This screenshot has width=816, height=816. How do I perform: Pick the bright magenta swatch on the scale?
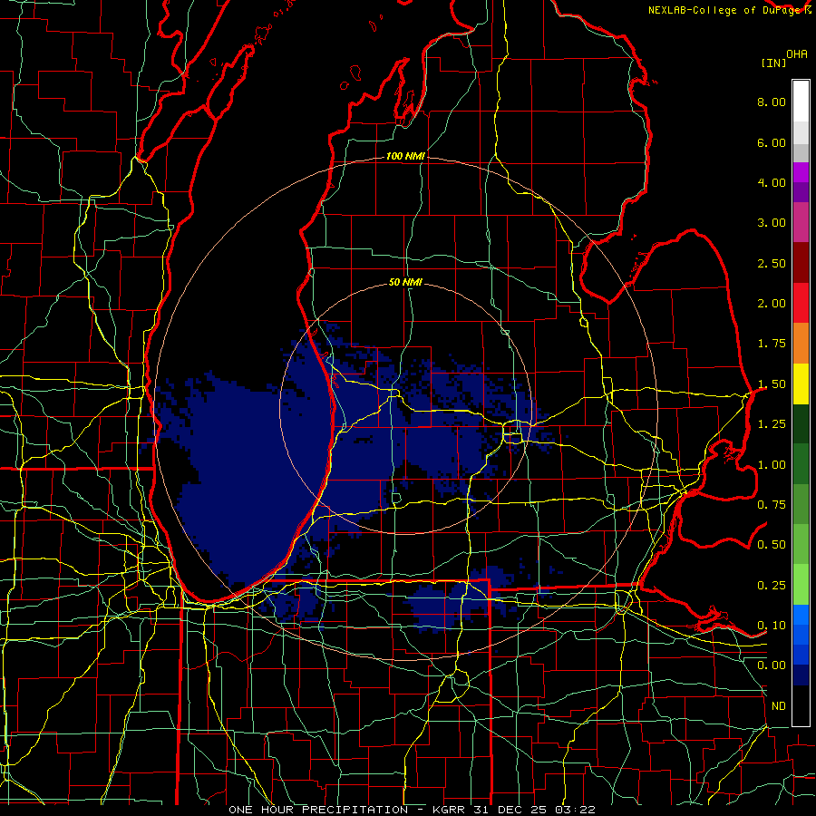801,172
